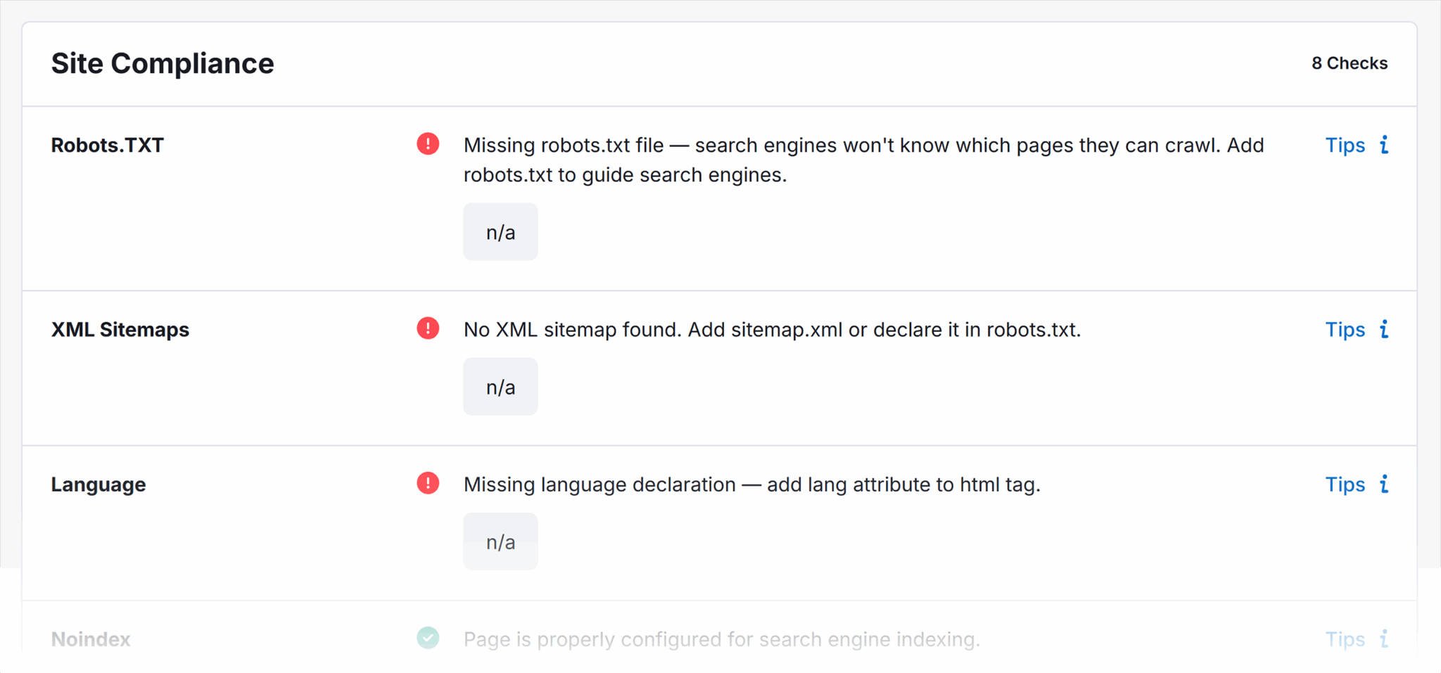Open Tips link for XML Sitemaps
1441x673 pixels.
click(x=1345, y=330)
